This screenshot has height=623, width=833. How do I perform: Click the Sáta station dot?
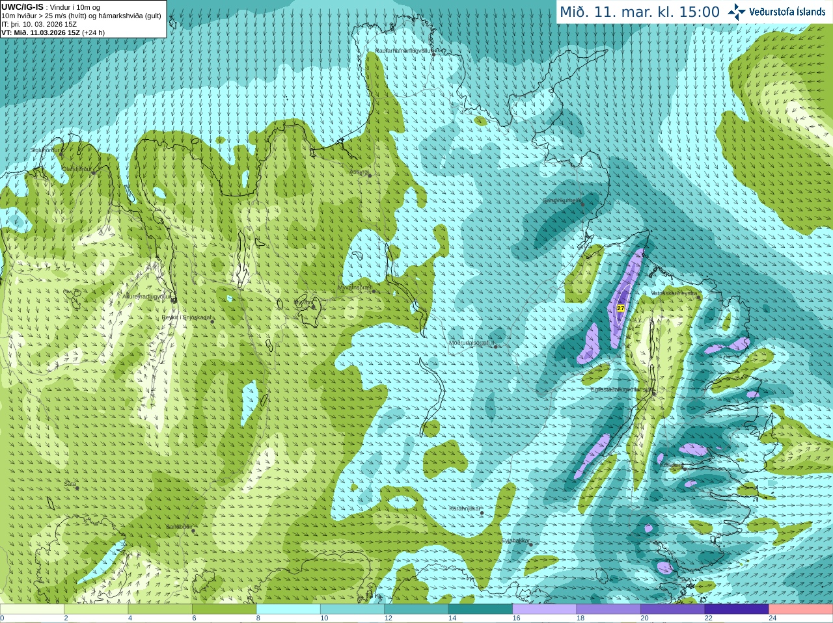click(x=77, y=488)
